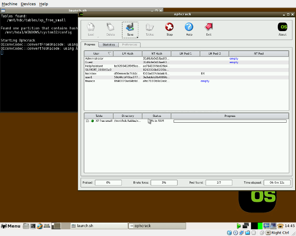Sort by NT Hash column header

click(157, 53)
